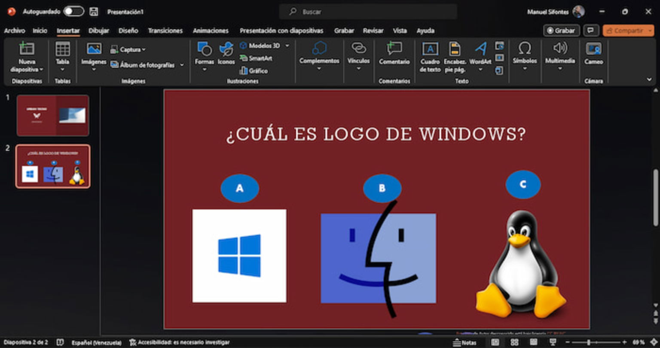660x348 pixels.
Task: Switch to the Transiciones tab
Action: coord(165,31)
